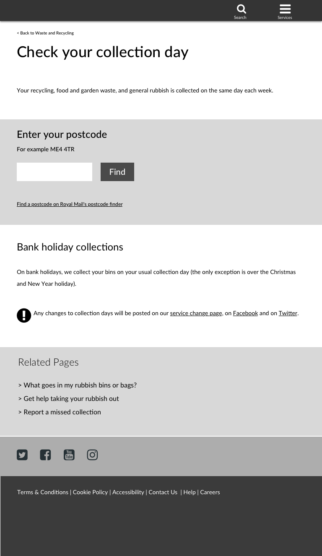Open the Services hamburger menu

pyautogui.click(x=285, y=10)
